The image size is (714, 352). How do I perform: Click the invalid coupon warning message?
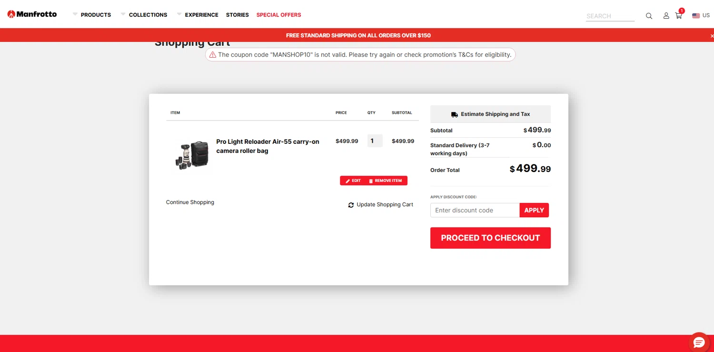pyautogui.click(x=360, y=55)
